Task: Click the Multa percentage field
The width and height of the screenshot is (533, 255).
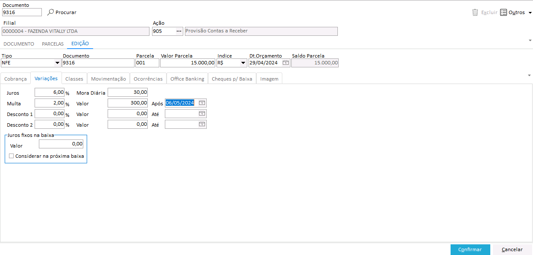Action: point(50,103)
